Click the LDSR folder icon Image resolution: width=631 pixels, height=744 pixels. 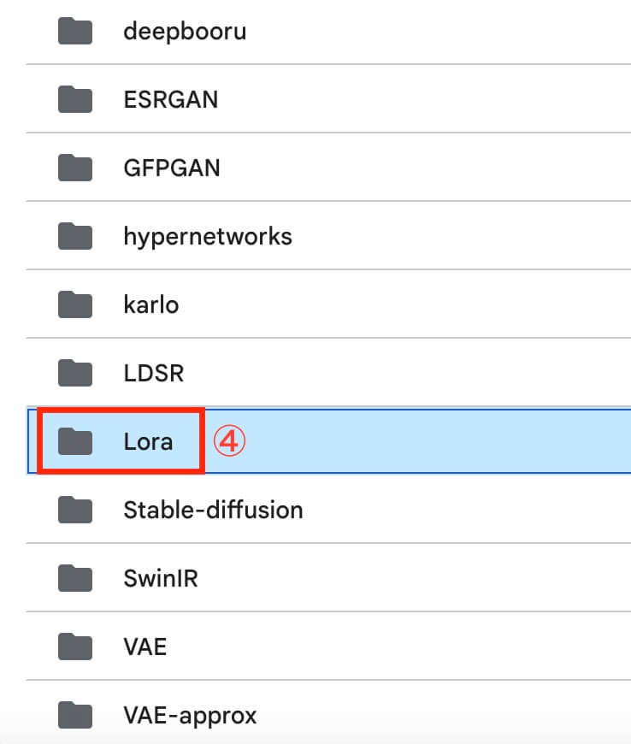(x=75, y=373)
